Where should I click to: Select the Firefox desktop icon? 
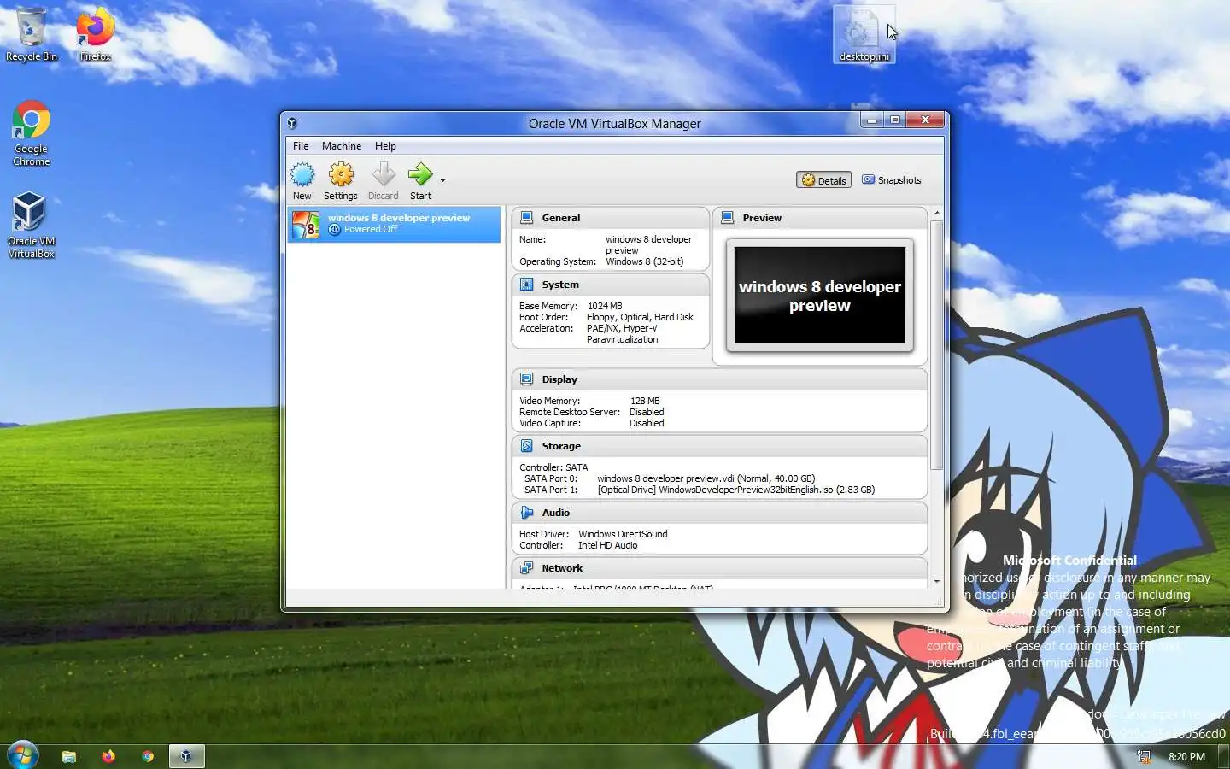tap(95, 34)
